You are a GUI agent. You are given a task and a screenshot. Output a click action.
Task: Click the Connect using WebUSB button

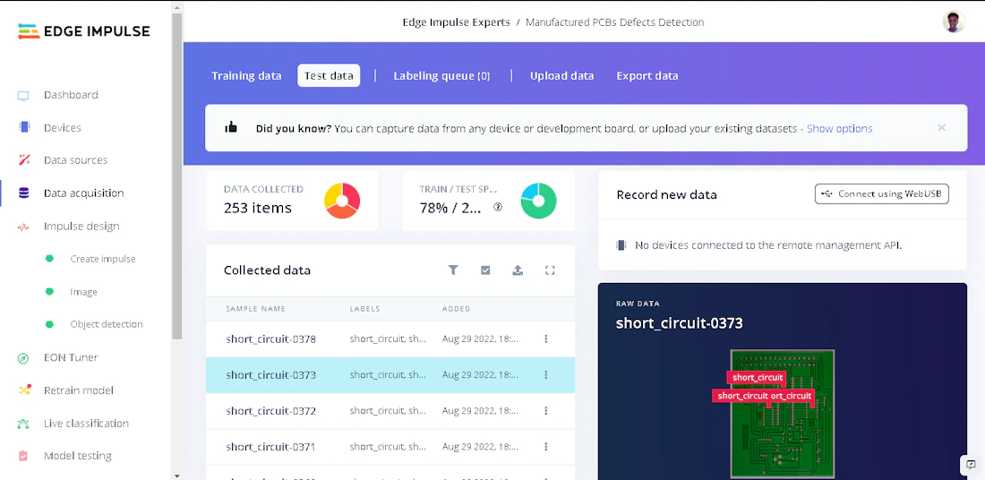882,194
